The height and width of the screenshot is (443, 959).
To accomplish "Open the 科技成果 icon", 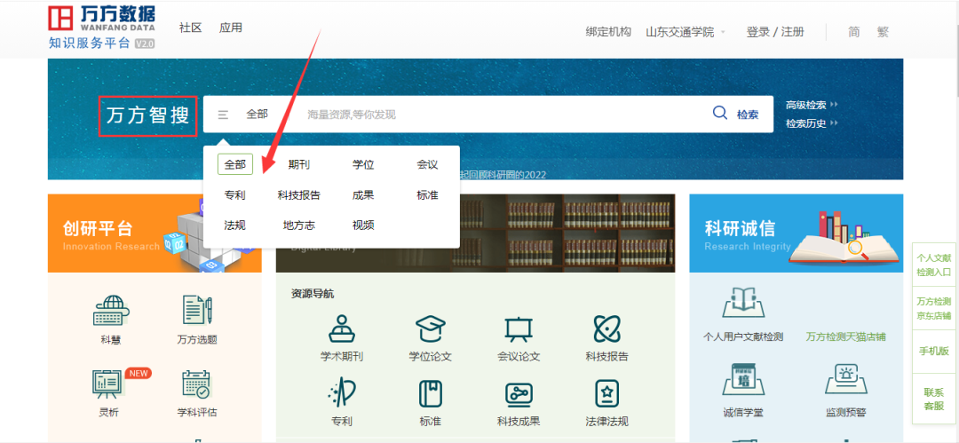I will point(519,394).
